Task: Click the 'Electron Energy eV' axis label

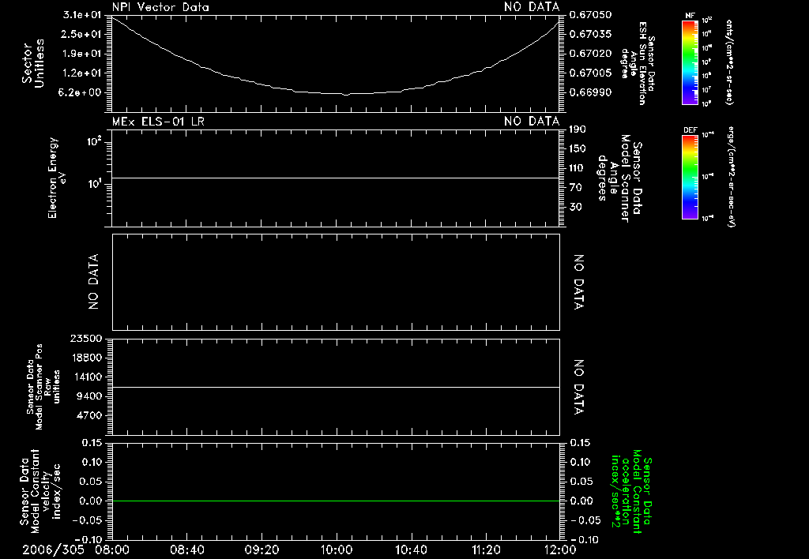Action: 56,178
